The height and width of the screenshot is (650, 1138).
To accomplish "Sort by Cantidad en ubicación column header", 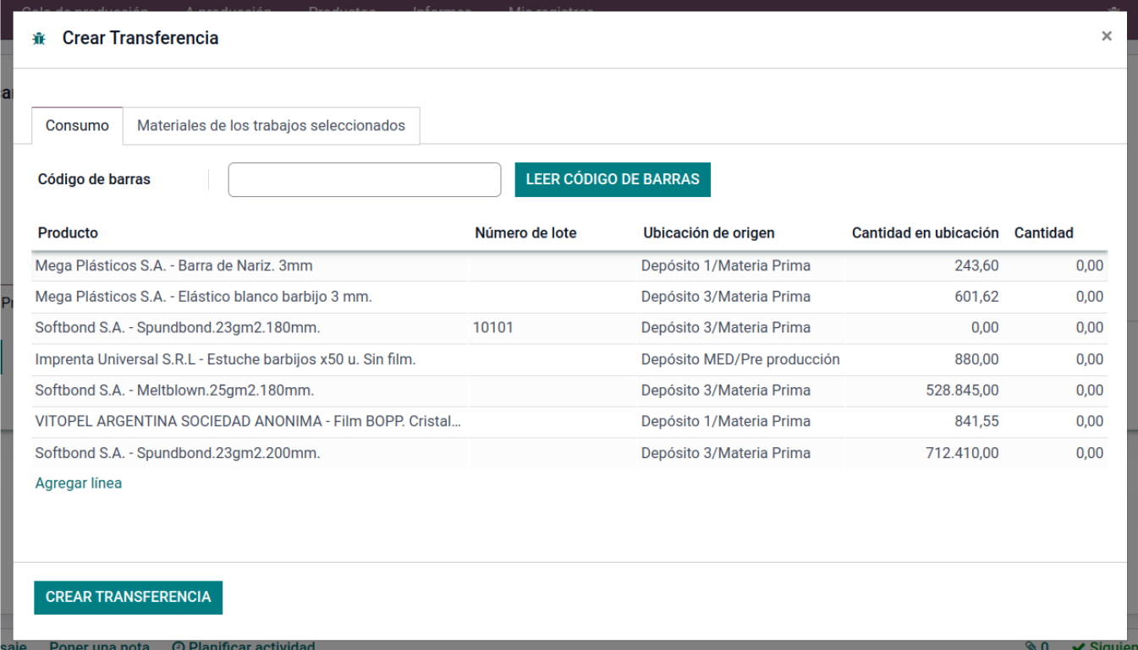I will (925, 233).
